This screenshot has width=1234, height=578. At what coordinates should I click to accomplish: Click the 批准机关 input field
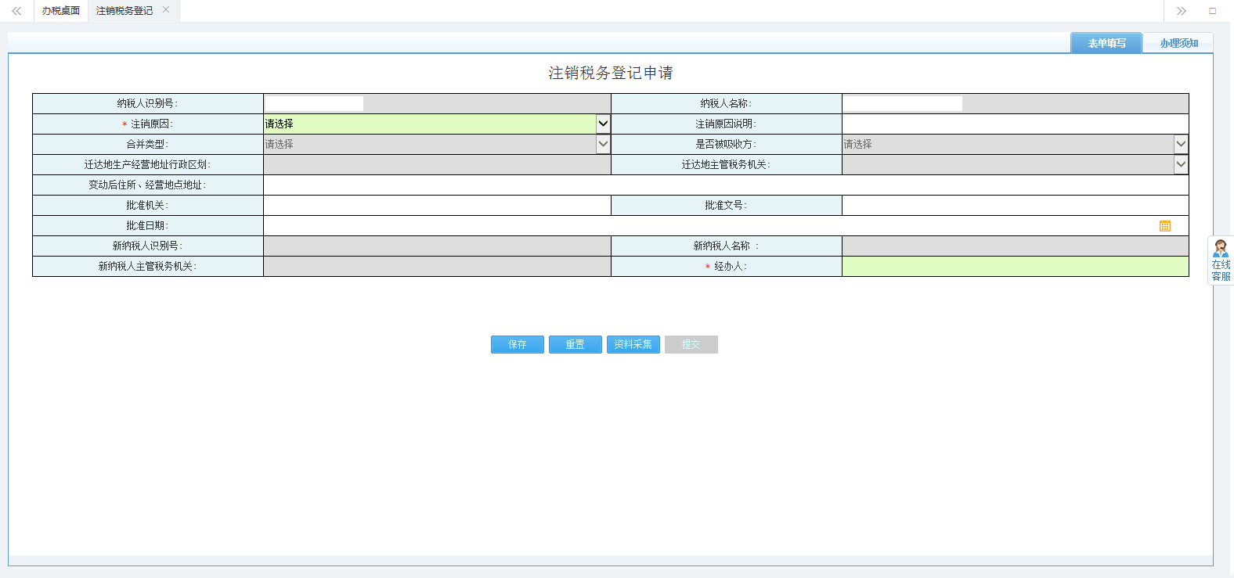point(437,205)
